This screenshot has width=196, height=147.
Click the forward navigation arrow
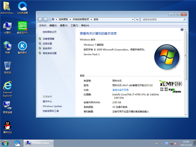[x=45, y=20]
